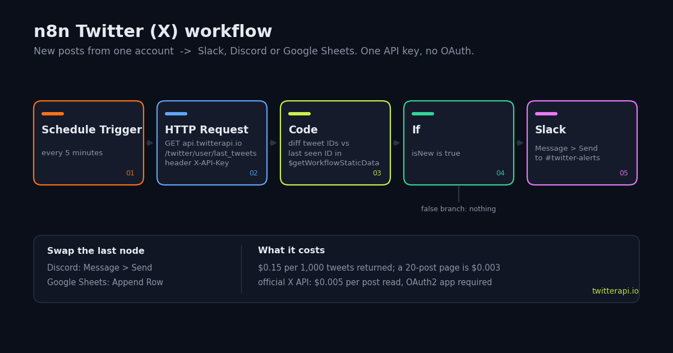
Task: Click '$getWorkflowStaticData' text
Action: [x=334, y=163]
